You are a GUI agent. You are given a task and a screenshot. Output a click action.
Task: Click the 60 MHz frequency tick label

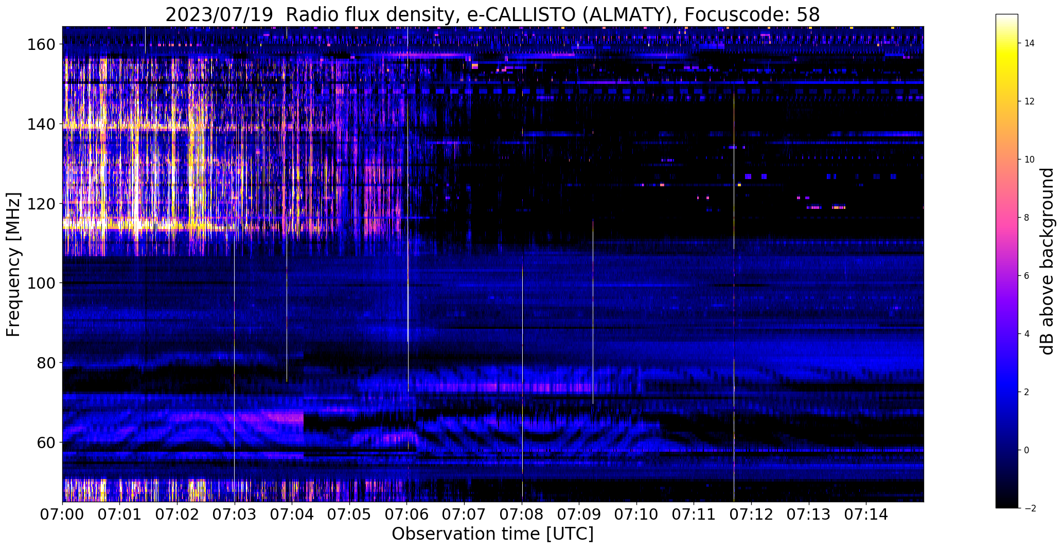(45, 442)
